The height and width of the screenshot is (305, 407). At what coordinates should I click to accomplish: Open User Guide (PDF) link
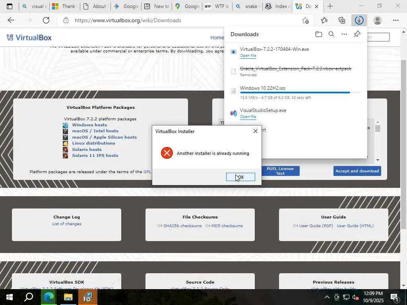pos(316,226)
